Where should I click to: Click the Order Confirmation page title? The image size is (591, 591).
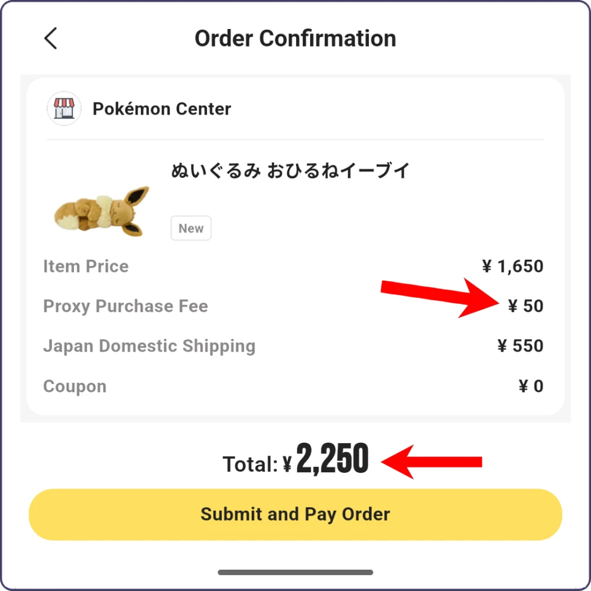[295, 38]
